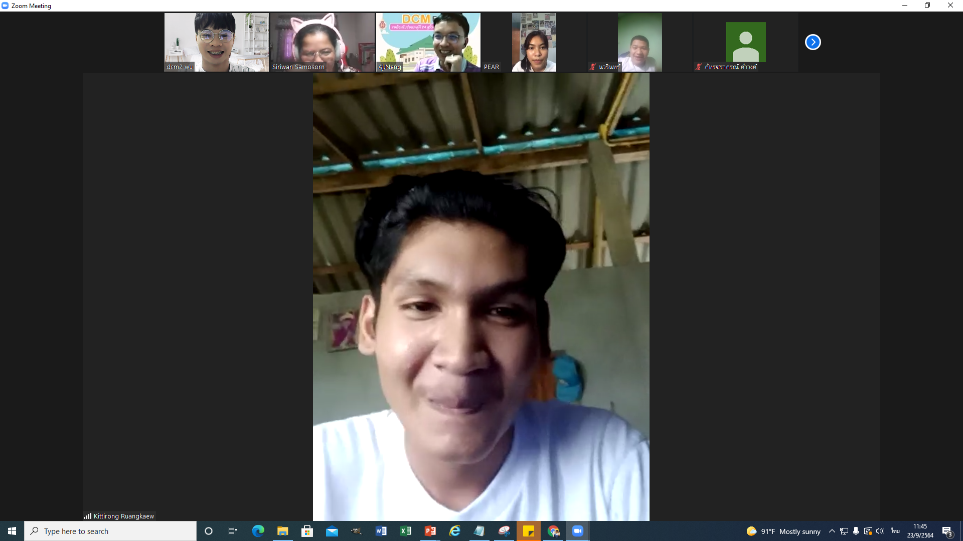Open the Windows Start menu
Viewport: 963px width, 541px height.
tap(12, 531)
